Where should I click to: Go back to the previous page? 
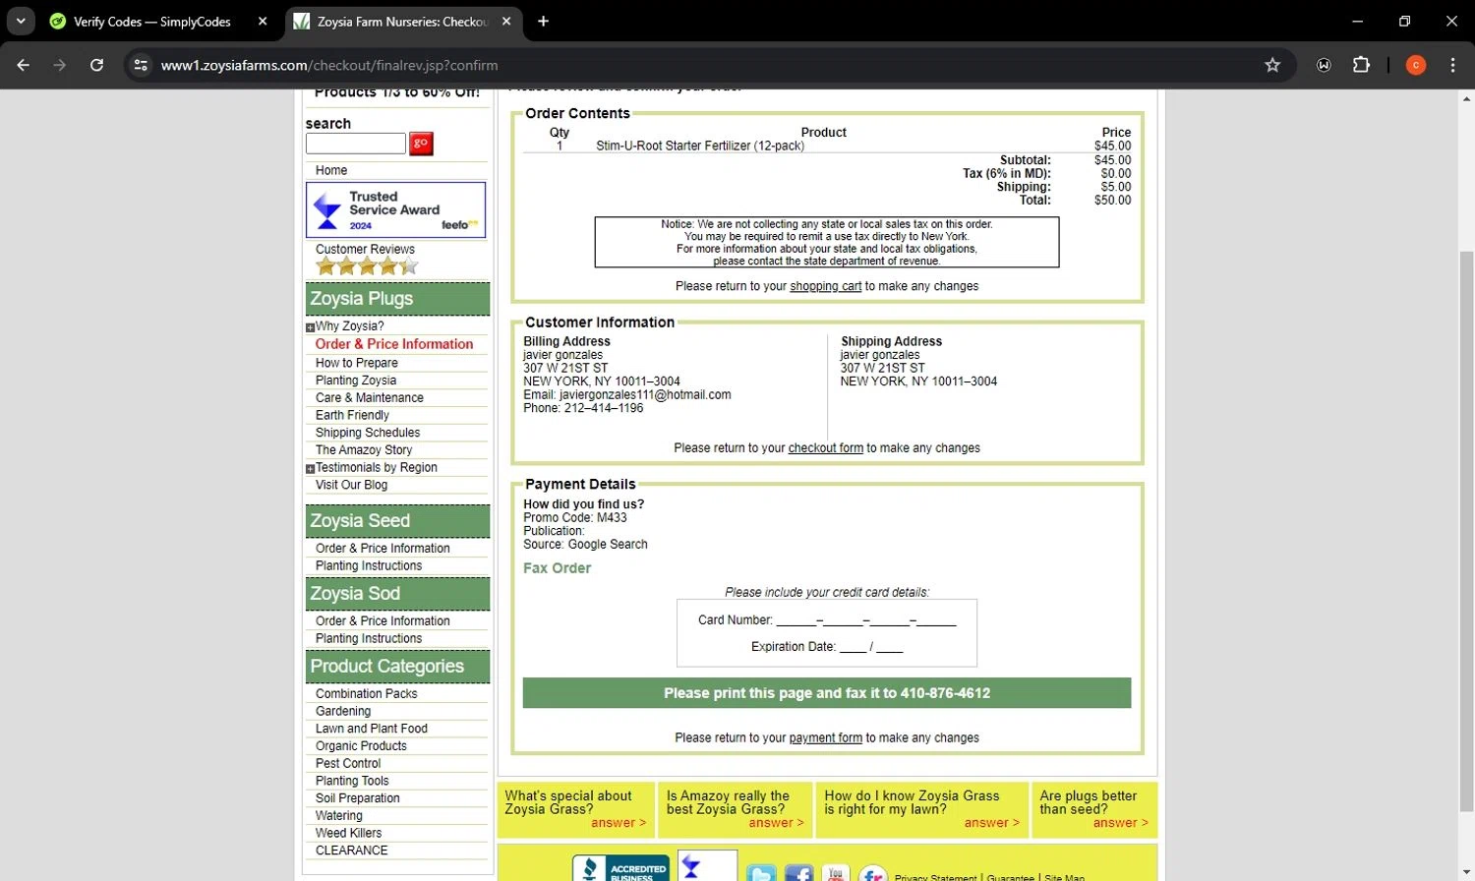[24, 65]
